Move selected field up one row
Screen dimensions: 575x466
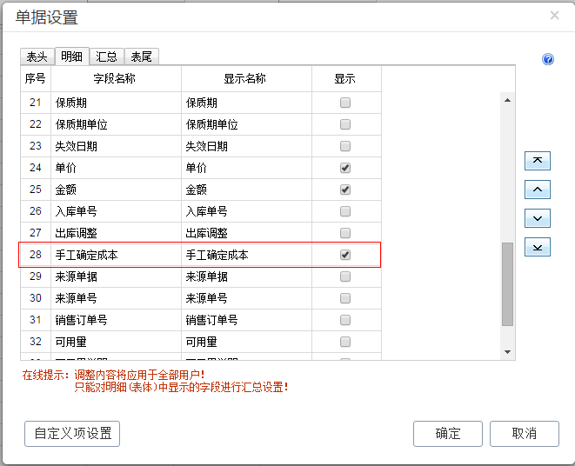tap(538, 190)
